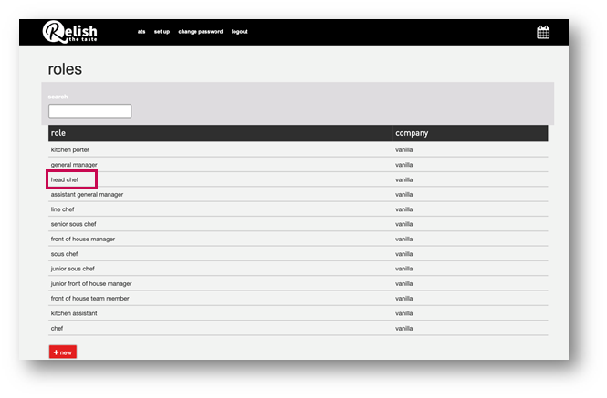The image size is (607, 398).
Task: Open the kitchen assistant role
Action: click(x=75, y=313)
